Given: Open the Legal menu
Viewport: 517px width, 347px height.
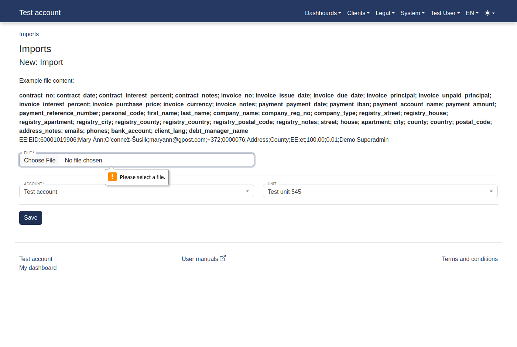Looking at the screenshot, I should [x=384, y=13].
